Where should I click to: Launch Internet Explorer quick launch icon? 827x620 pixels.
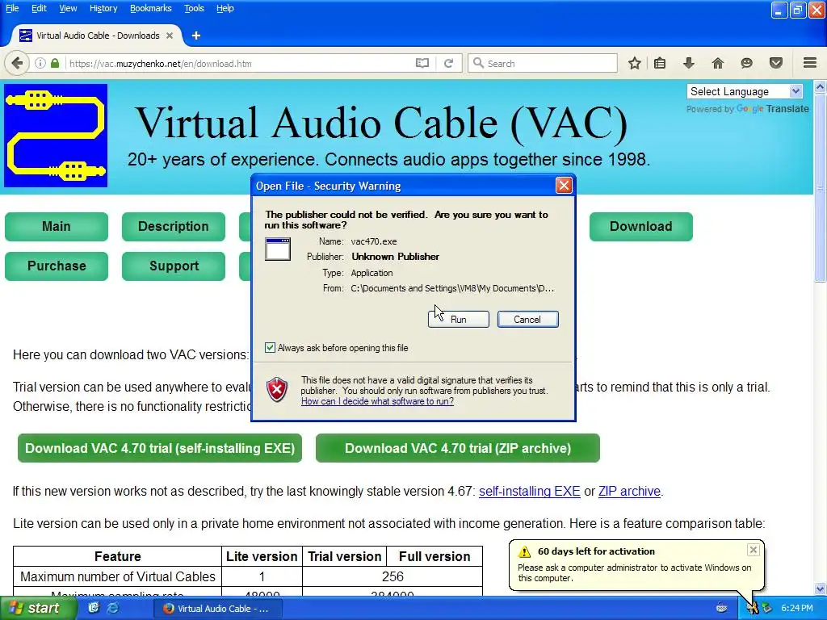pyautogui.click(x=113, y=608)
